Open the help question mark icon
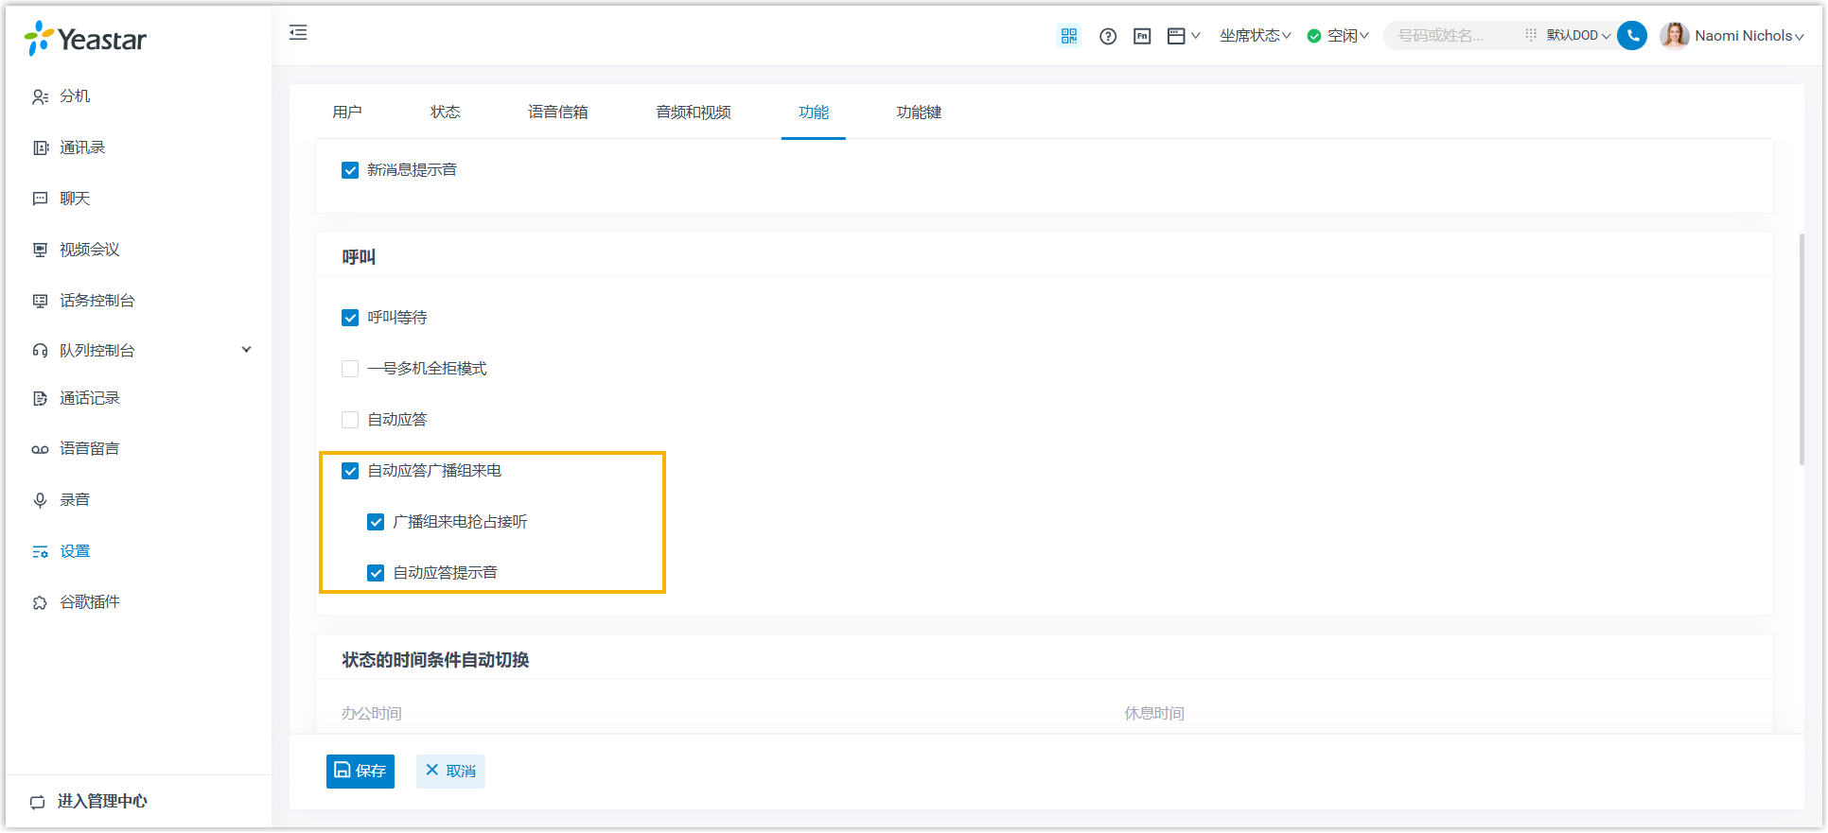 tap(1107, 36)
